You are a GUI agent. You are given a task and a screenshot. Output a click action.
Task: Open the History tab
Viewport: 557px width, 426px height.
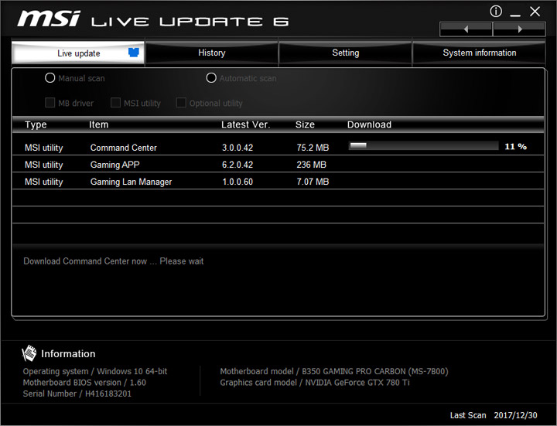[x=212, y=53]
